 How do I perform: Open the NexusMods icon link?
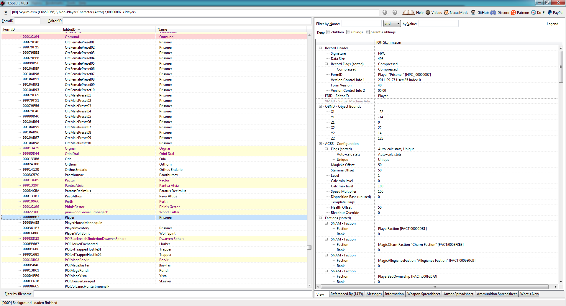pos(446,12)
